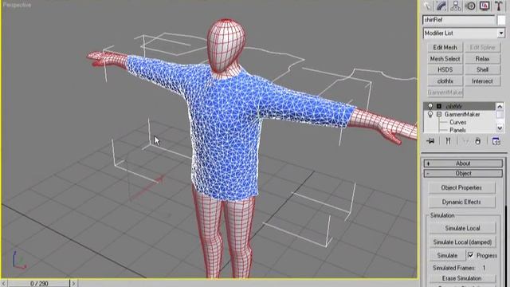Click Make Unique icon below the stack
This screenshot has width=510, height=287.
tap(465, 141)
